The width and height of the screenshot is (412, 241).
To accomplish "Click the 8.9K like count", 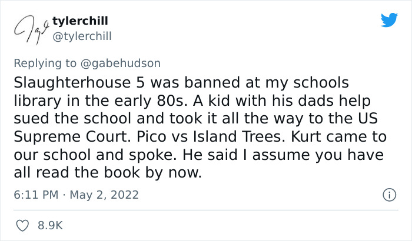I will 50,225.
